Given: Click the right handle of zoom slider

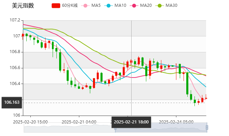Looking at the screenshot, I should click(x=207, y=128).
